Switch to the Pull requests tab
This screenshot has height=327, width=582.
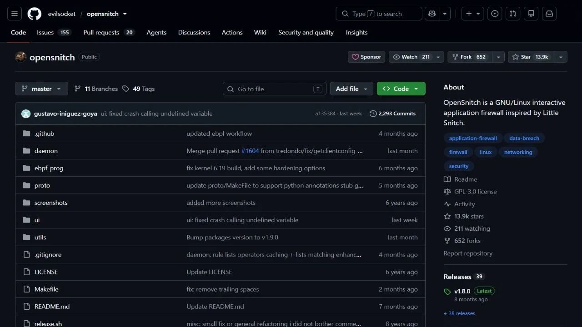tap(109, 32)
